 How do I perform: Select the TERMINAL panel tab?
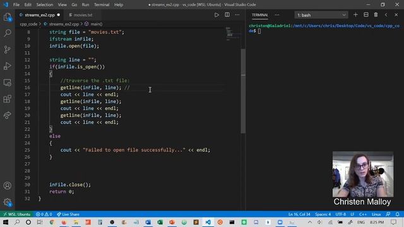(x=259, y=15)
